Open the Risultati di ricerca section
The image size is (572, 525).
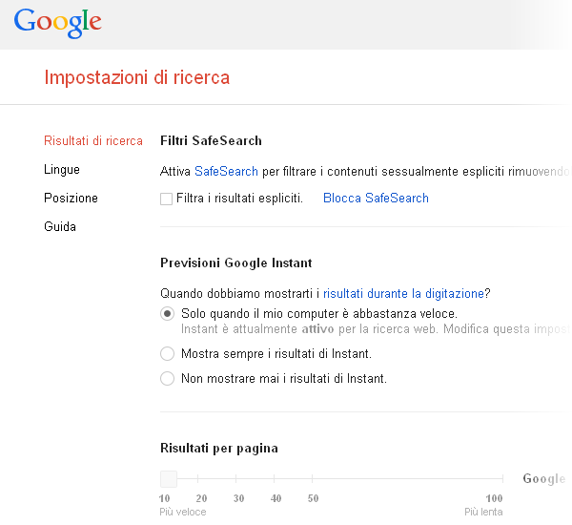(x=93, y=141)
